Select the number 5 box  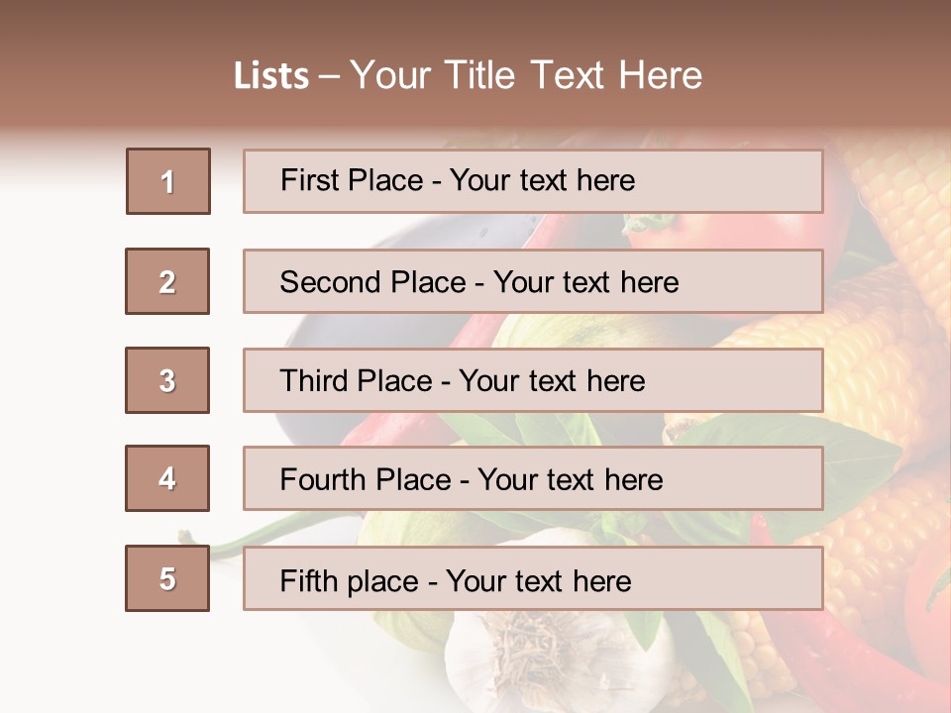167,578
